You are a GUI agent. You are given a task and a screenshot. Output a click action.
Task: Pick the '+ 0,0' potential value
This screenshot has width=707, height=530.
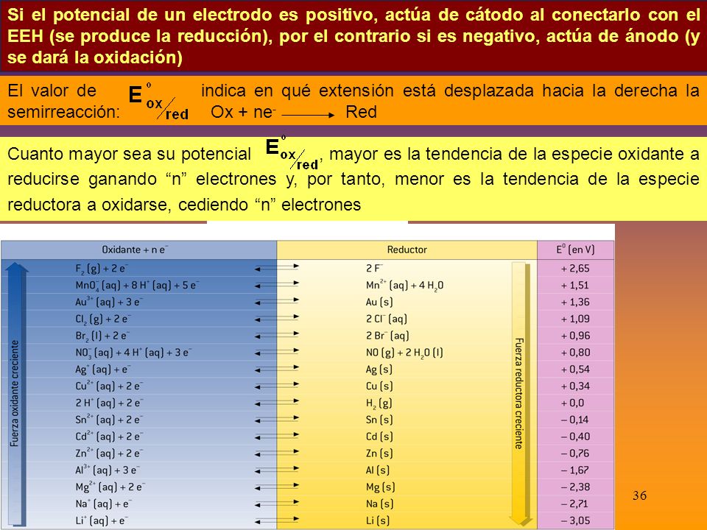[572, 403]
